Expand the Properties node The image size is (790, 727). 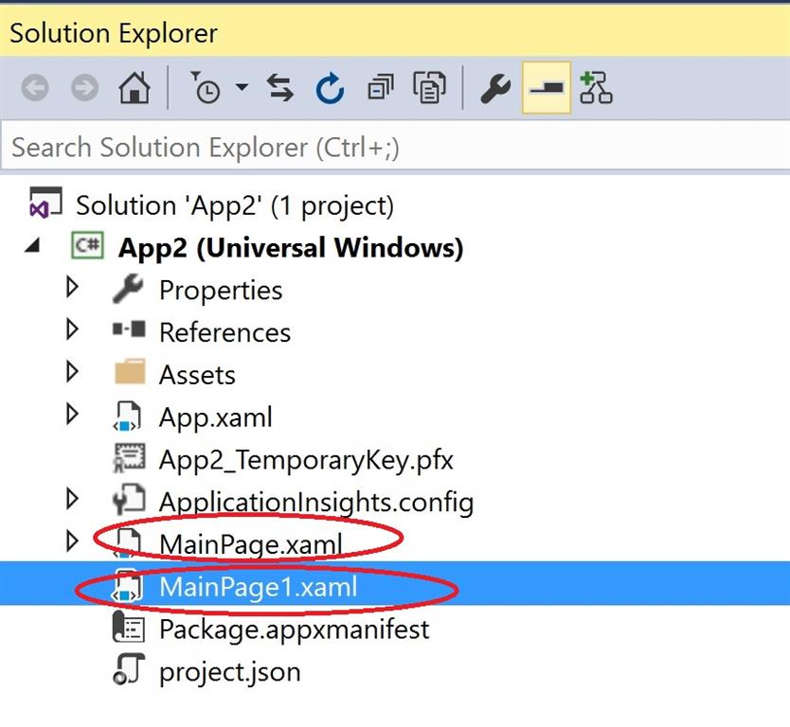(73, 287)
